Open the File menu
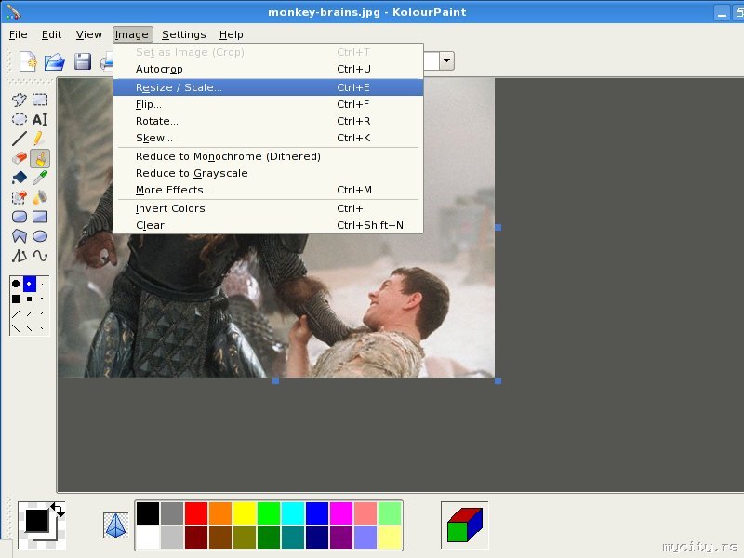Image resolution: width=744 pixels, height=558 pixels. [19, 34]
